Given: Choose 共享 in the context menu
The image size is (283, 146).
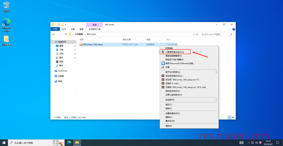Looking at the screenshot, I should tap(189, 67).
